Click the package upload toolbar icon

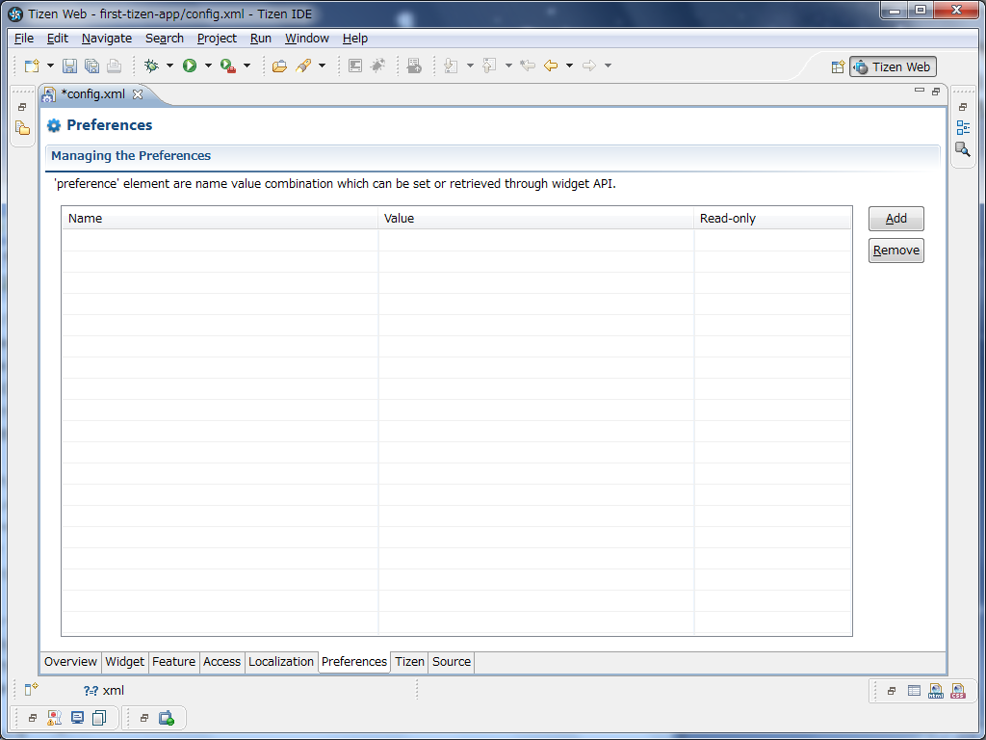pos(414,66)
